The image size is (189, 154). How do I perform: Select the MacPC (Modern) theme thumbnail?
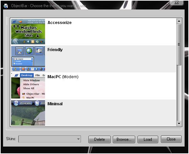28,86
